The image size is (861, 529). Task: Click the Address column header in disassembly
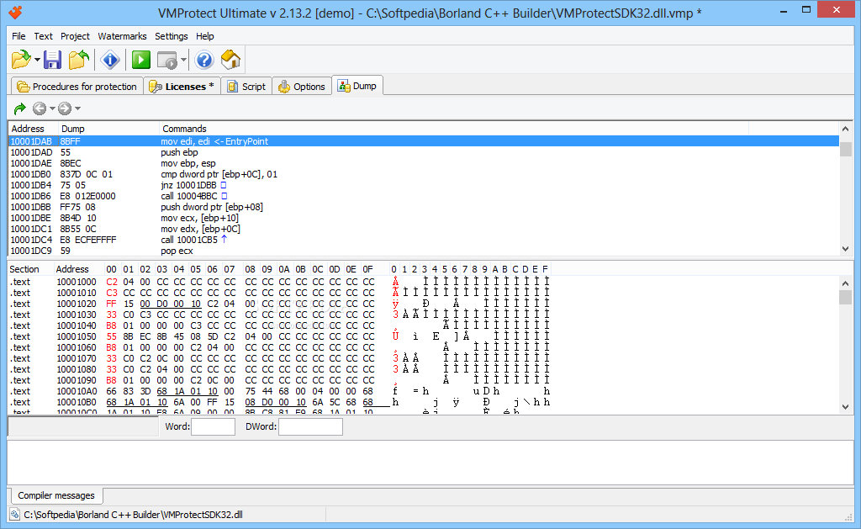pyautogui.click(x=28, y=129)
